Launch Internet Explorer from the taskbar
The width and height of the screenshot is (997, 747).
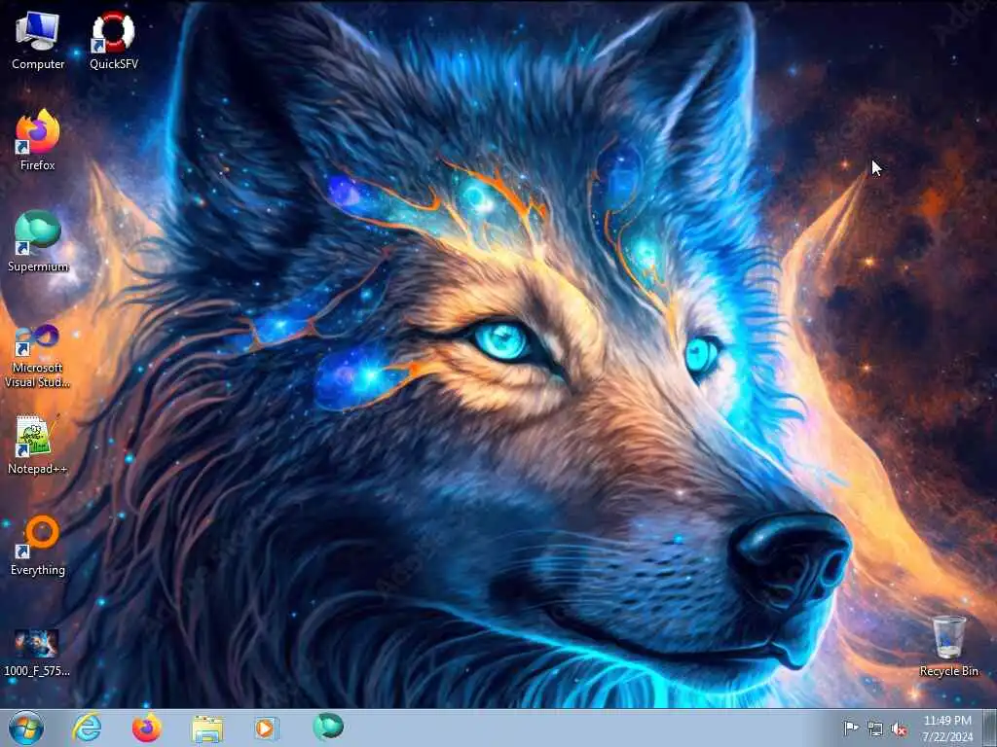click(87, 728)
